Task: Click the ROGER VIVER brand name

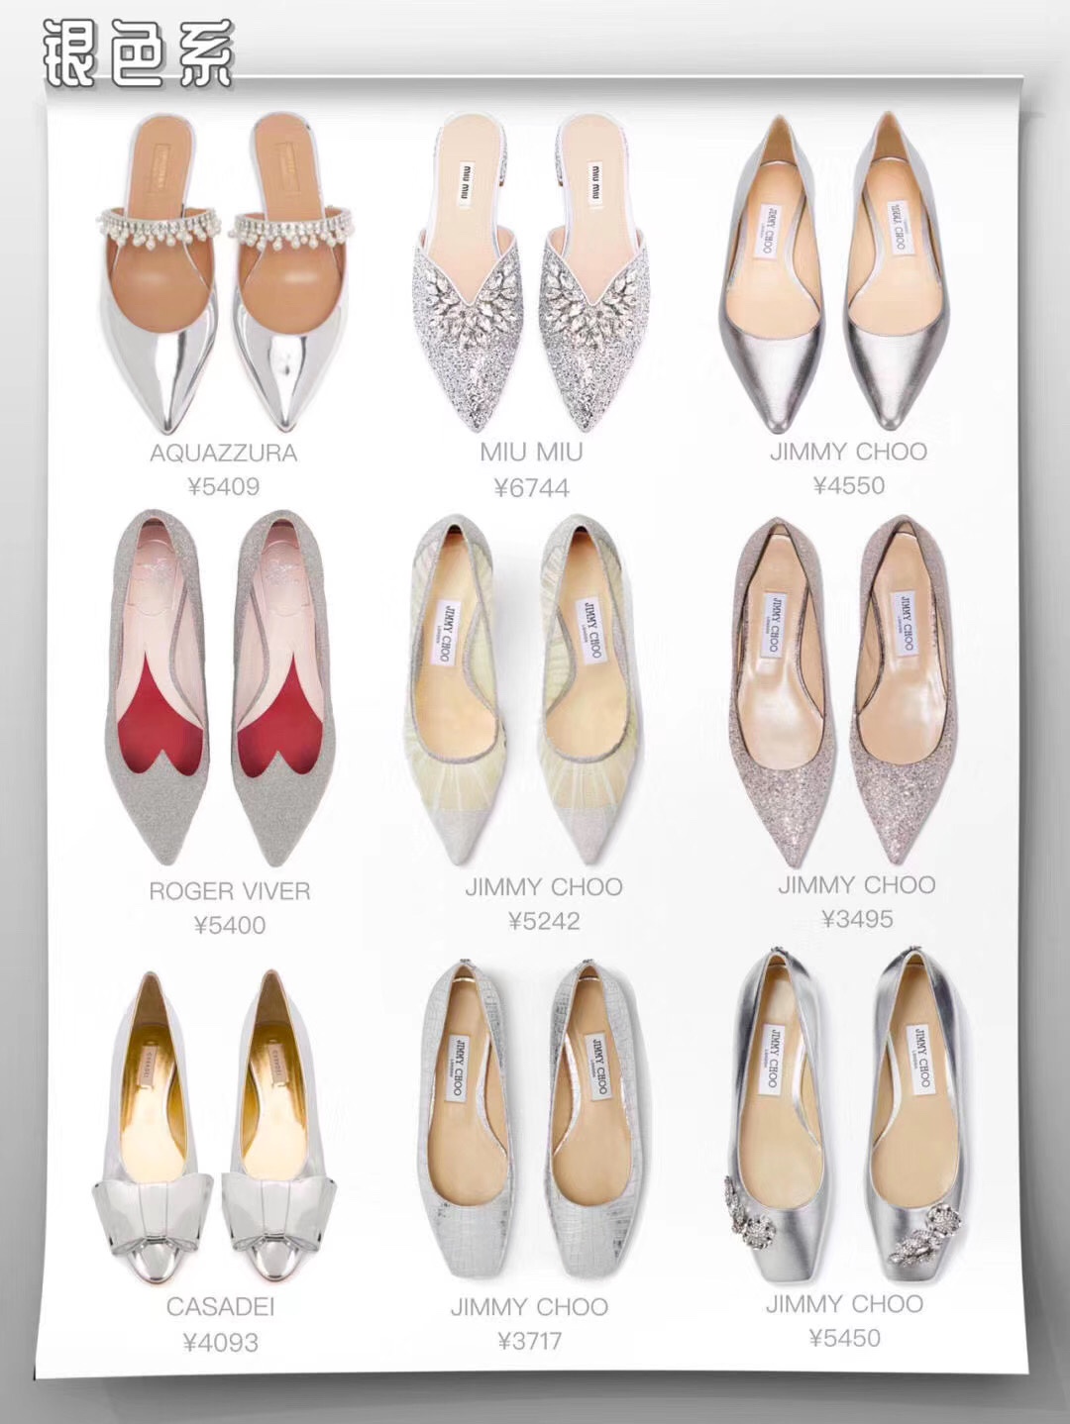Action: 230,891
